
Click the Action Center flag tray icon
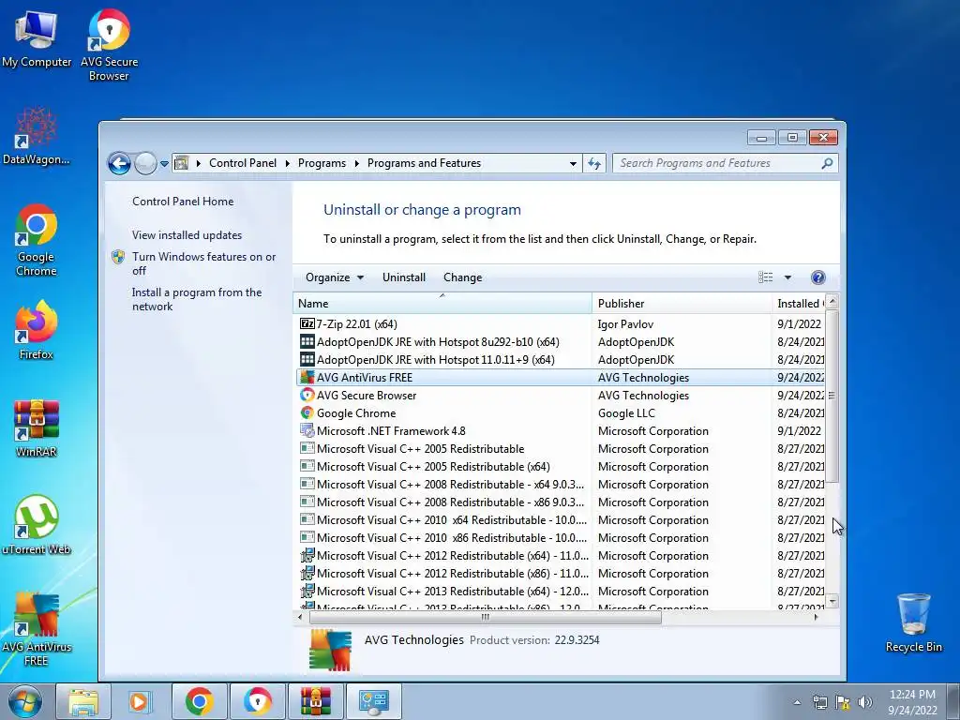tap(843, 702)
